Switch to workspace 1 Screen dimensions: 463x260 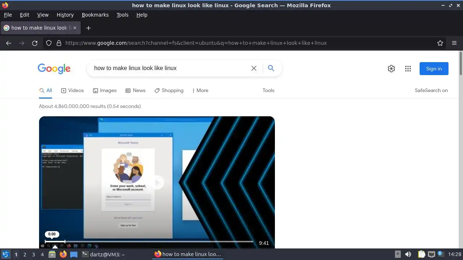16,255
